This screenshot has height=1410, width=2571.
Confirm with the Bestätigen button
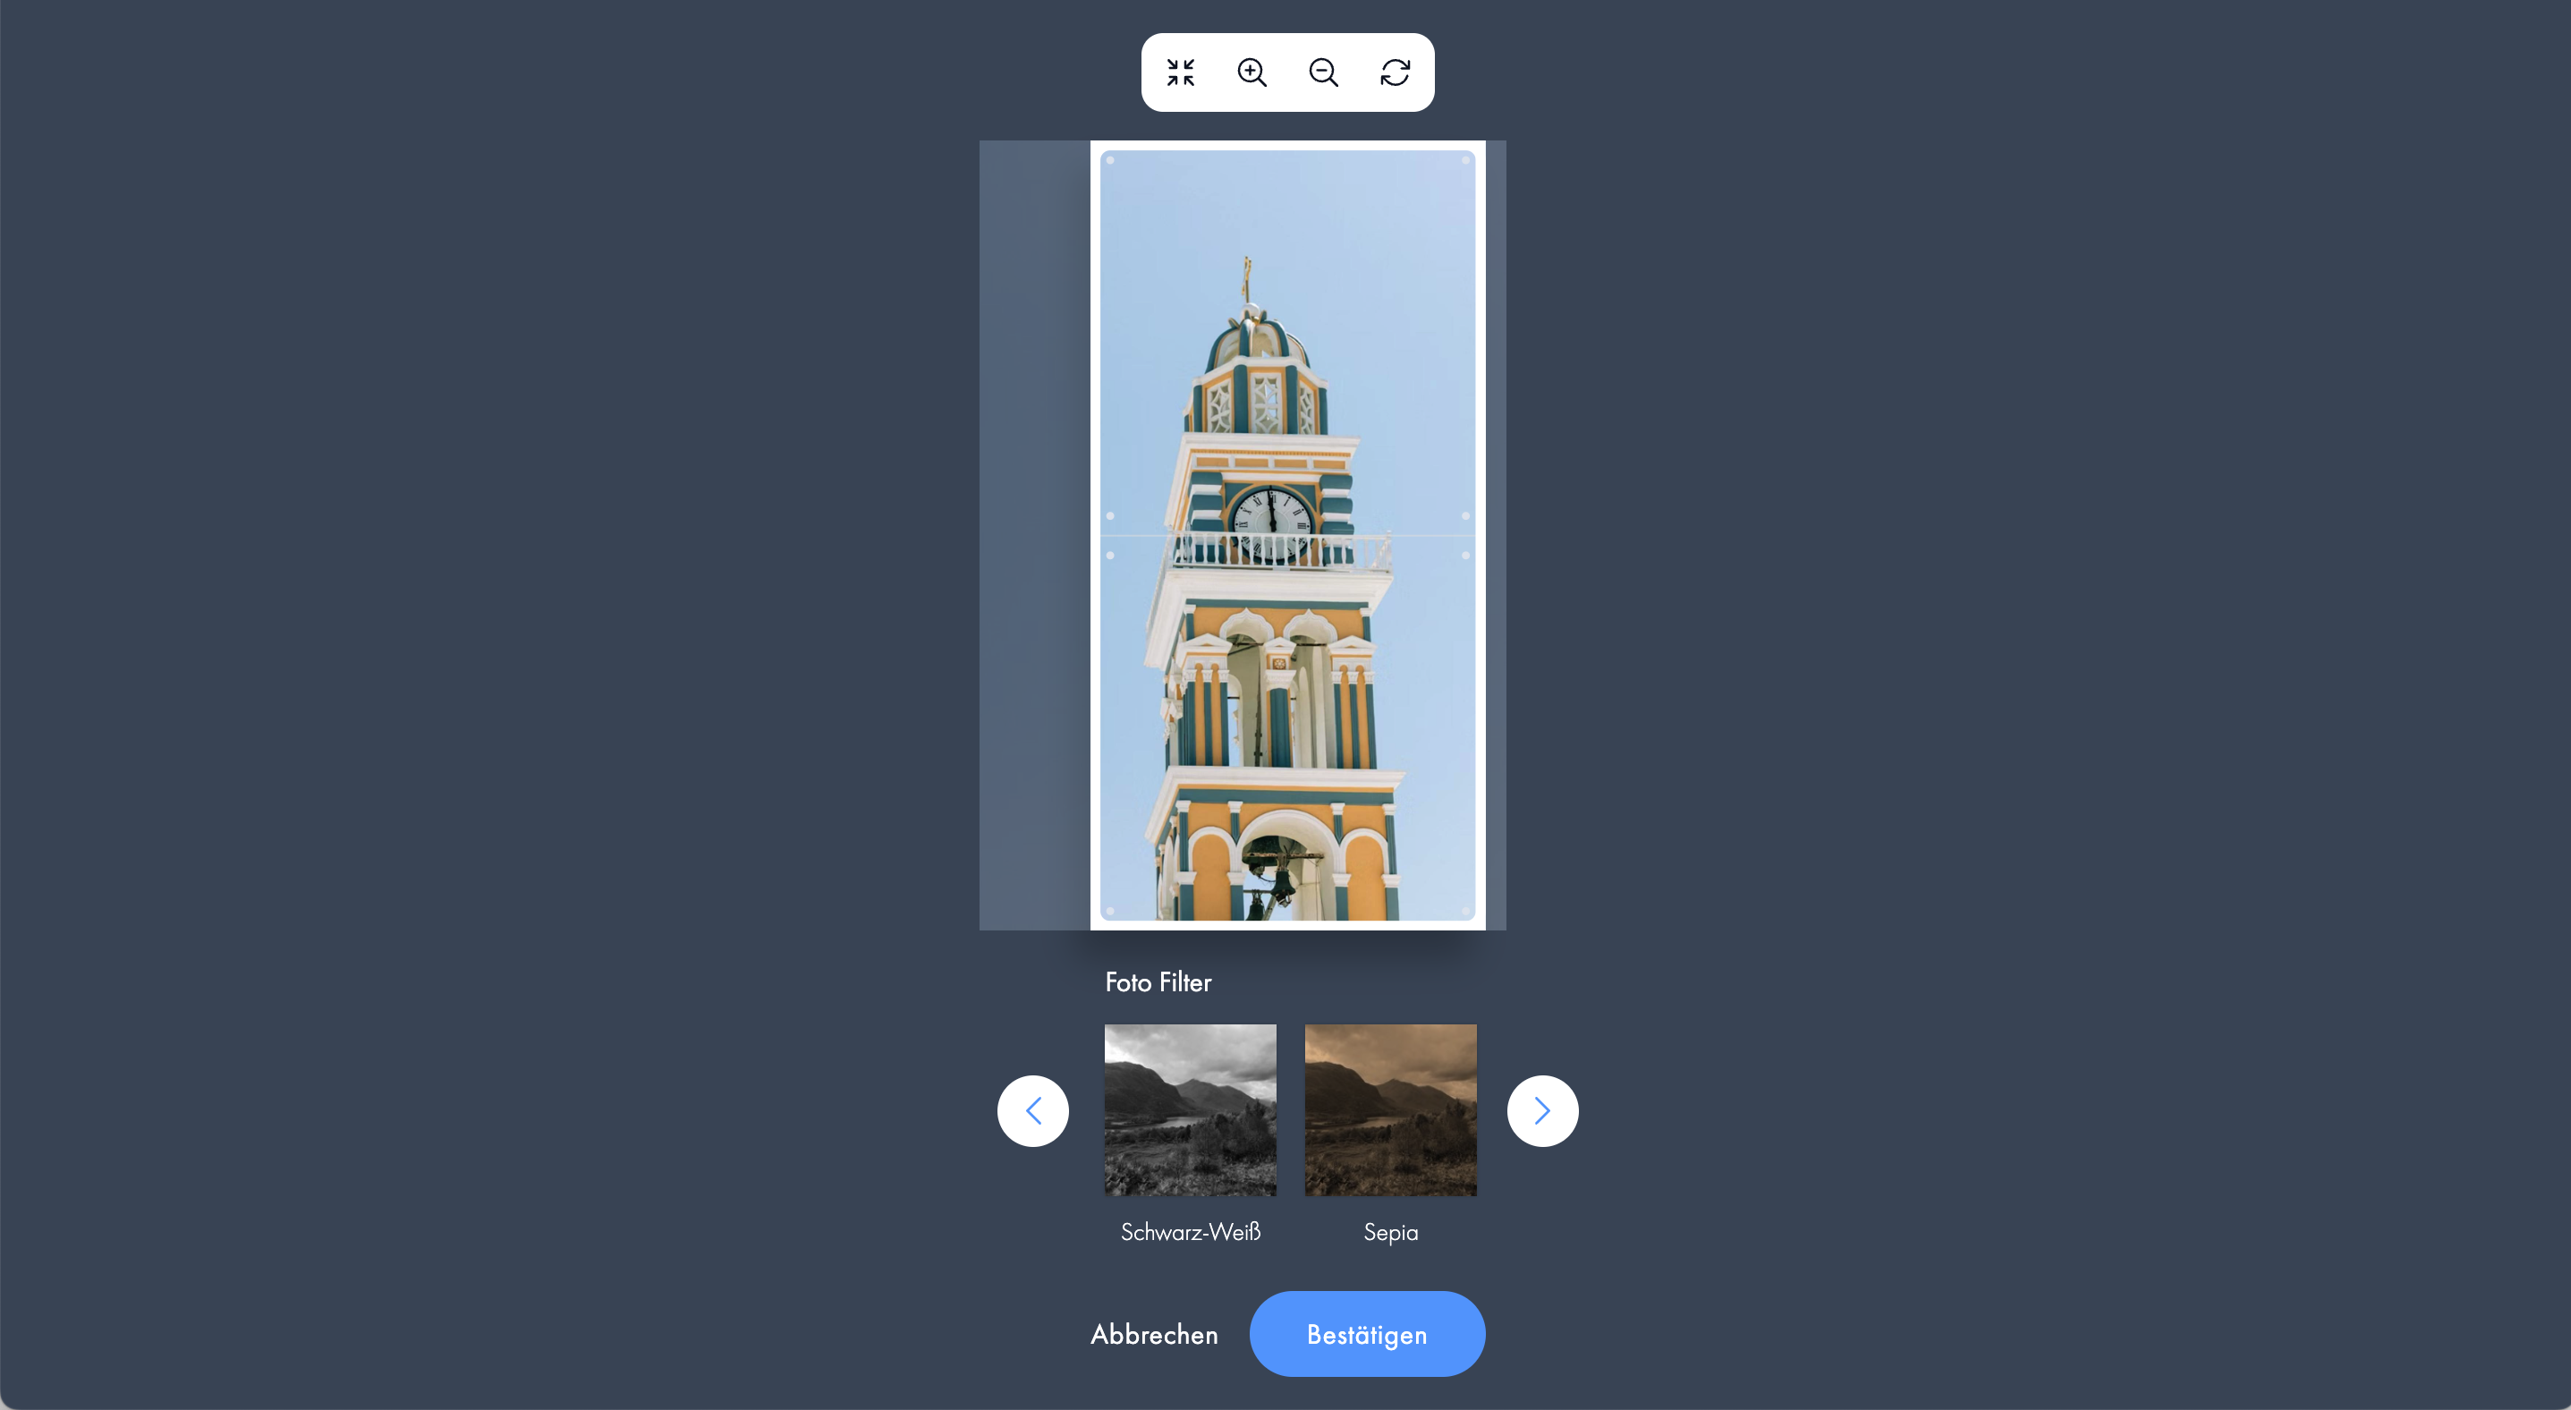point(1367,1334)
